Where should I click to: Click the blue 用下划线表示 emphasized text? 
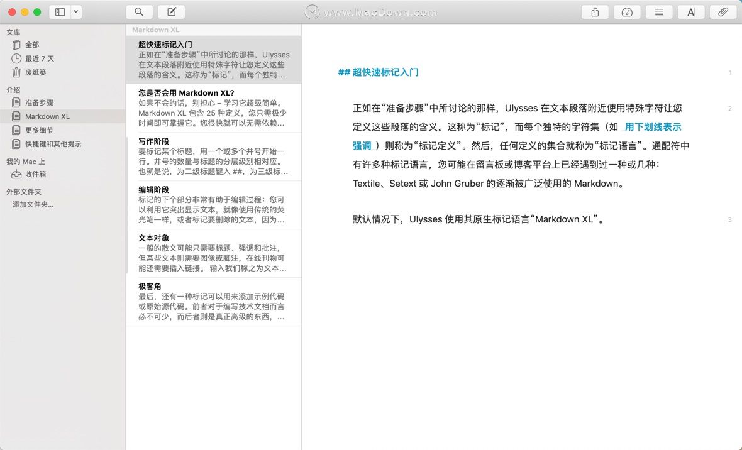coord(653,127)
